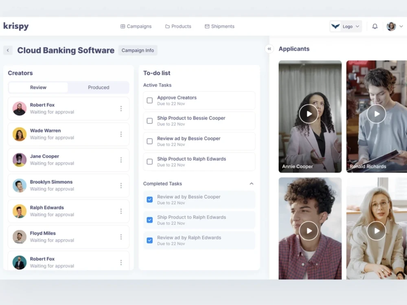The height and width of the screenshot is (305, 407).
Task: Open options menu for Floyd Miles
Action: tap(121, 237)
